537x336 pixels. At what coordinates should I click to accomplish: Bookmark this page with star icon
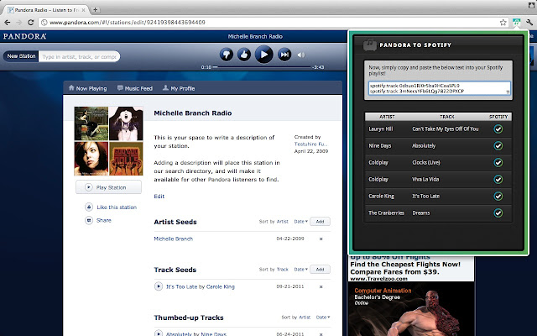pos(503,23)
